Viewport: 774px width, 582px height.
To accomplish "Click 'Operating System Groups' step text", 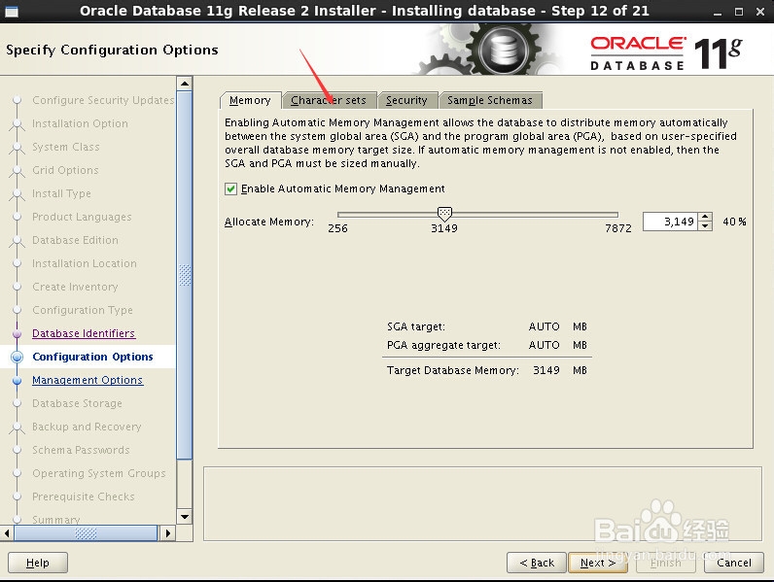I will 99,473.
